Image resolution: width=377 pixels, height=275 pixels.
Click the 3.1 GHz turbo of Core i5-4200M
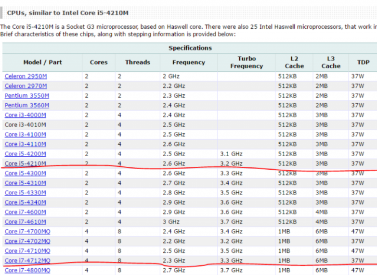click(x=231, y=154)
